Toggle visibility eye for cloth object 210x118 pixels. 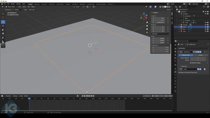[205, 27]
